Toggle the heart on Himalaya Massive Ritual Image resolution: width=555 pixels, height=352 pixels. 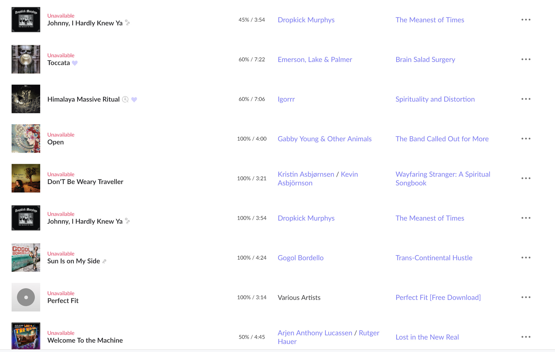tap(134, 100)
